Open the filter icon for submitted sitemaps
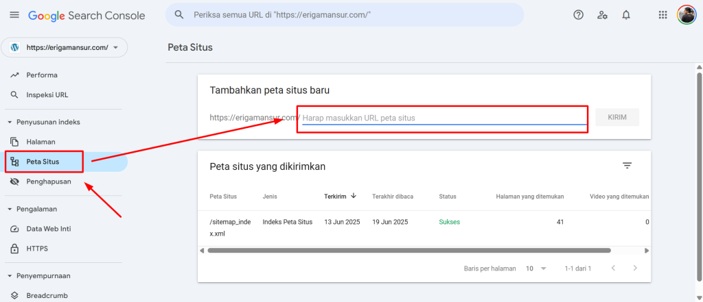The width and height of the screenshot is (703, 302). (627, 166)
